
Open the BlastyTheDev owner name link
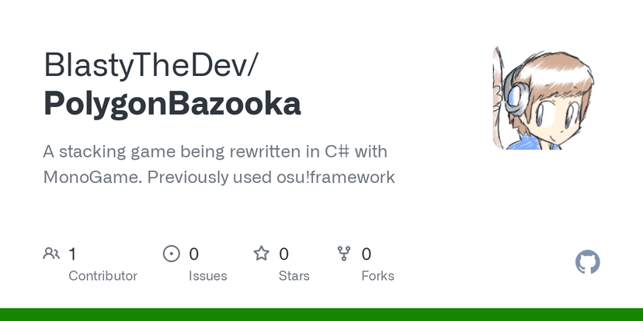(x=151, y=66)
